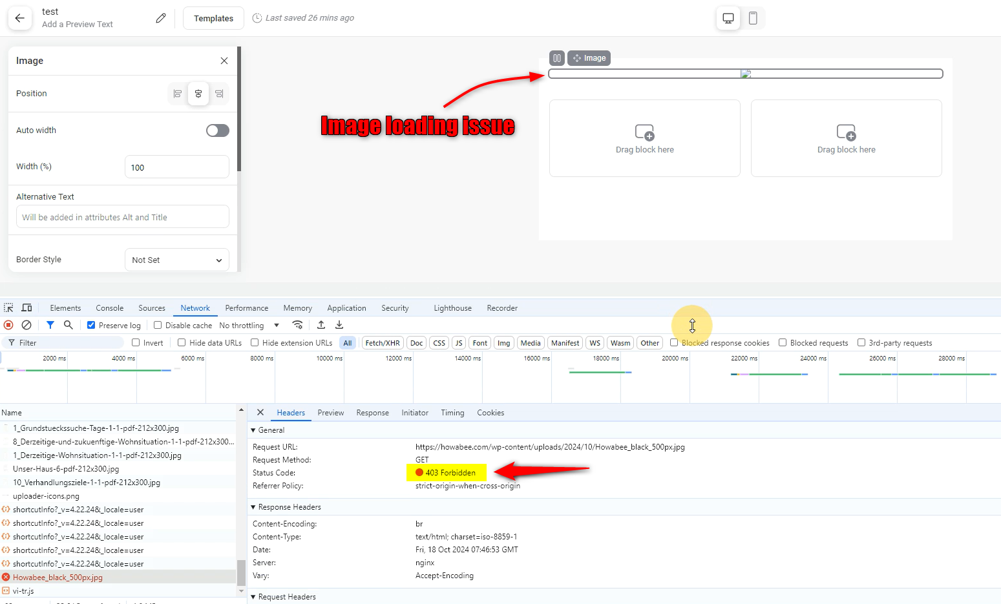Click the broken image placeholder
1001x604 pixels.
746,74
